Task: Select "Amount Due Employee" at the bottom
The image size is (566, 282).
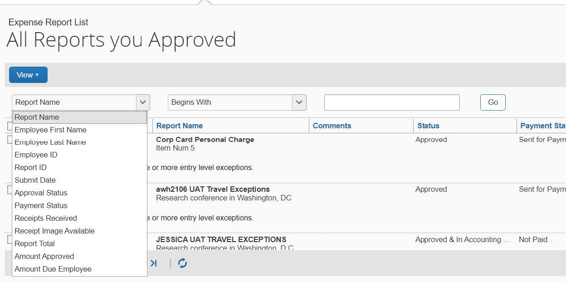Action: (53, 269)
